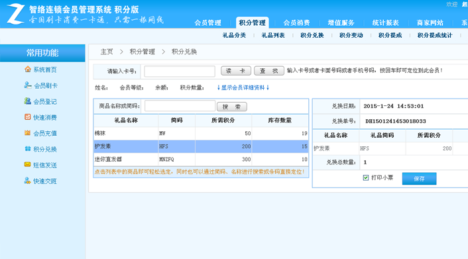
Task: Open the 积分管理 tab
Action: [x=252, y=23]
